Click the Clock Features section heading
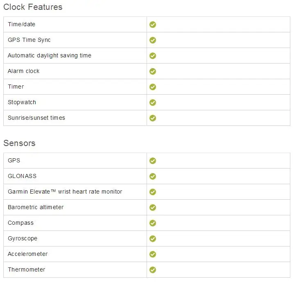294x283 pixels. click(33, 7)
